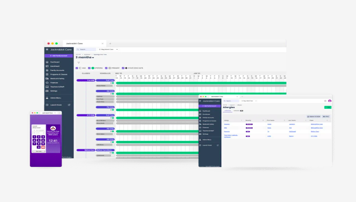Screen dimensions: 356x202
Task: Open Enrollment icon in Openings window sidebar
Action: [x=47, y=66]
